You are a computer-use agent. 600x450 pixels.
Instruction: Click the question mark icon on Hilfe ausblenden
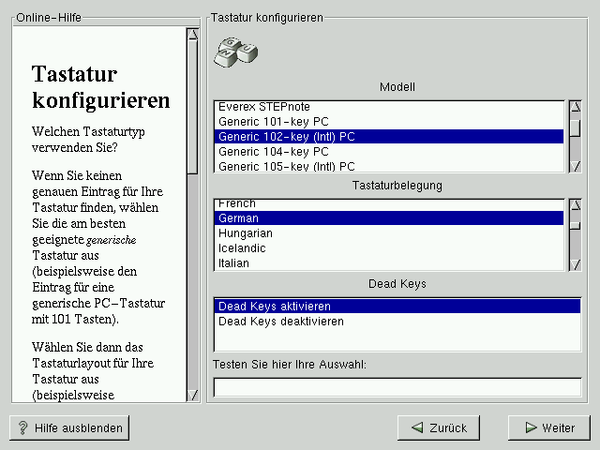click(x=23, y=427)
